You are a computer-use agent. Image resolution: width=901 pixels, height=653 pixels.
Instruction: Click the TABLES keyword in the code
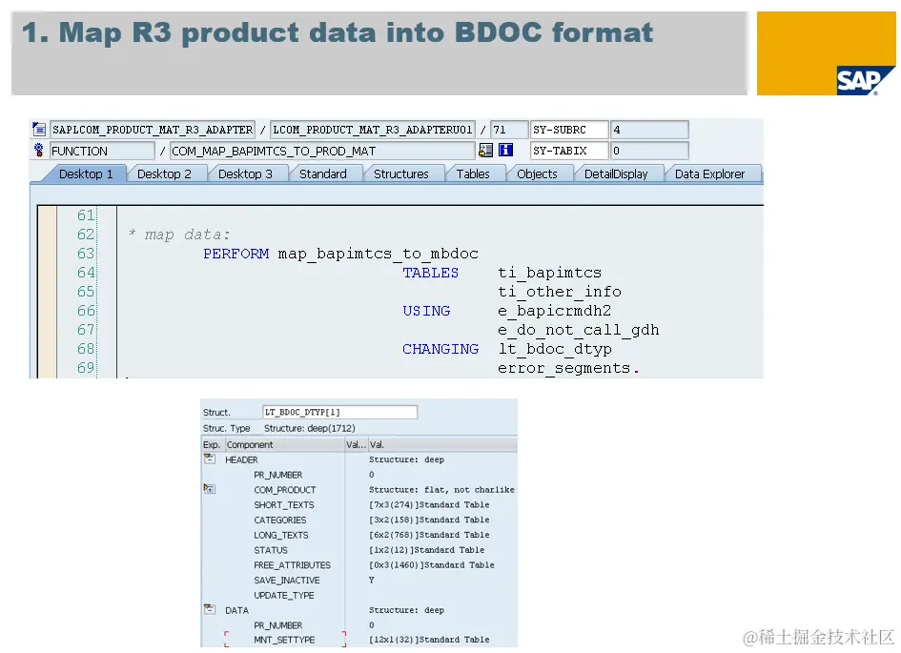pyautogui.click(x=430, y=273)
